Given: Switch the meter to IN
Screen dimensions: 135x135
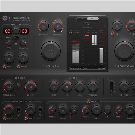Looking at the screenshot, I should (x=82, y=19).
